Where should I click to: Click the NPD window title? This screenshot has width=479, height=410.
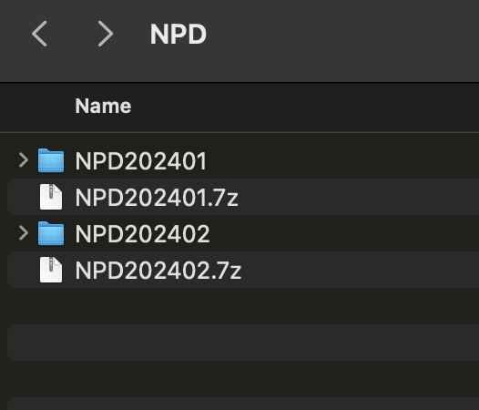click(x=178, y=35)
